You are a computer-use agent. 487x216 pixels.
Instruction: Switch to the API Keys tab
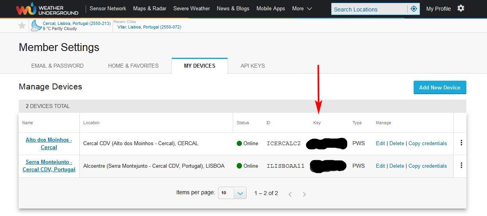pos(253,66)
